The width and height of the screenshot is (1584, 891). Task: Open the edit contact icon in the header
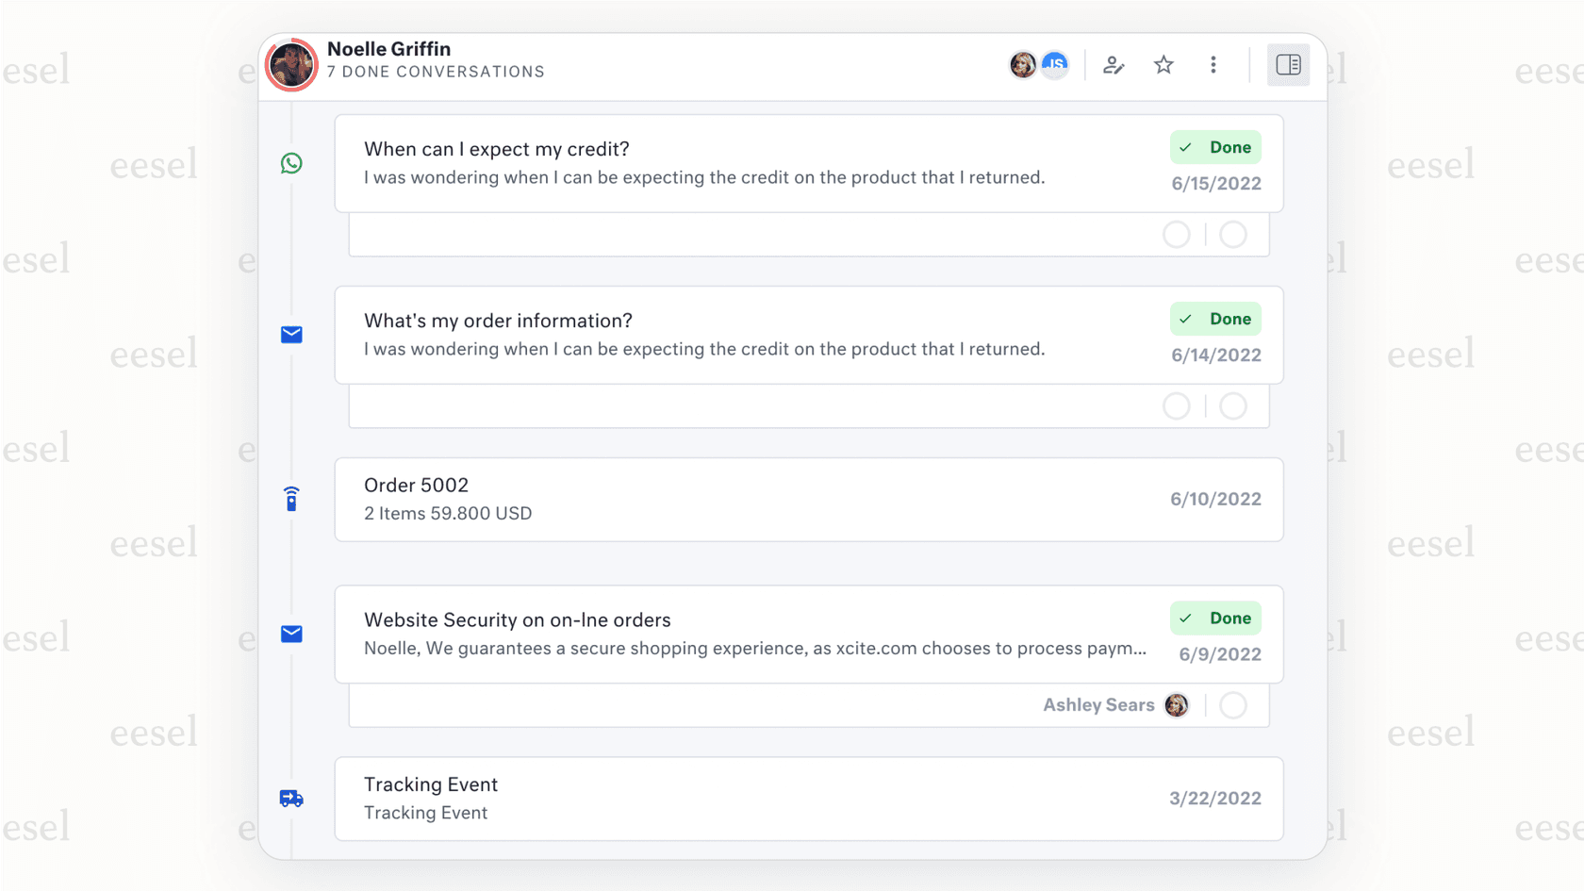click(1114, 65)
